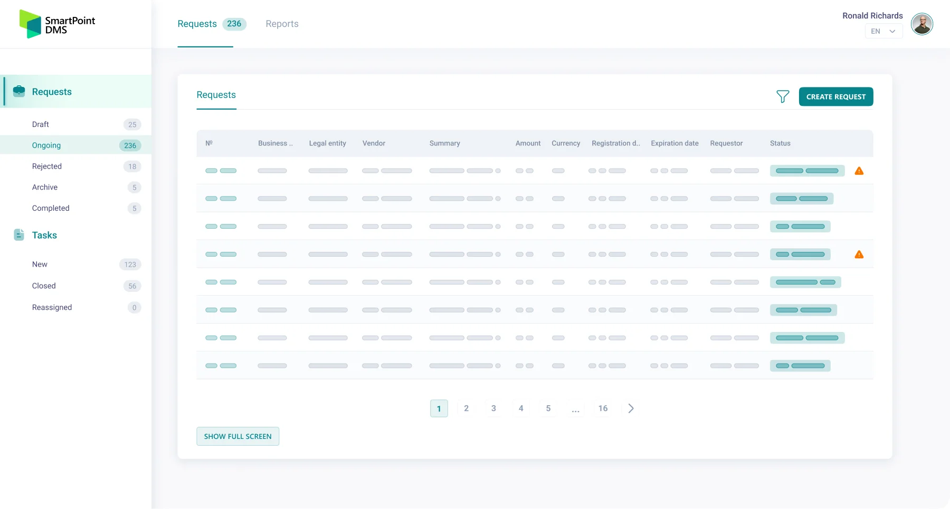Click the warning triangle in first row
Image resolution: width=950 pixels, height=509 pixels.
[859, 171]
